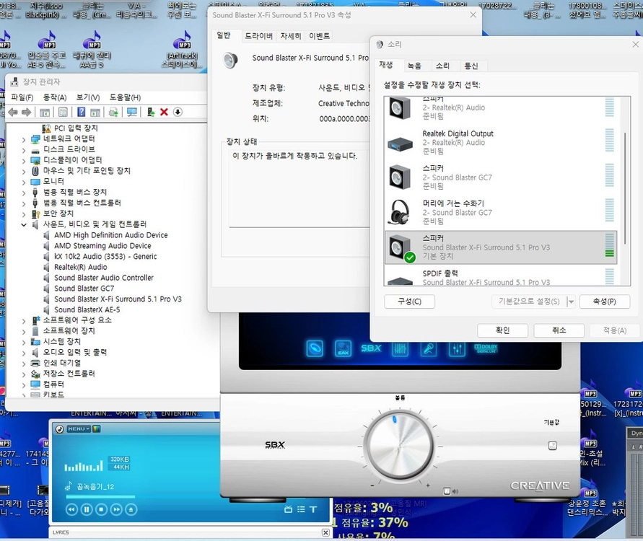Click the red X uninstall device icon
Screen dimensions: 643x541
click(164, 112)
